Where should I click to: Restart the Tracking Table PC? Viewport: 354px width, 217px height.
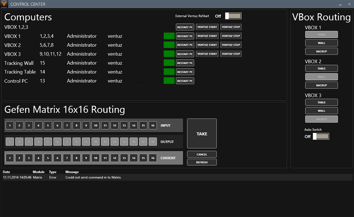185,72
